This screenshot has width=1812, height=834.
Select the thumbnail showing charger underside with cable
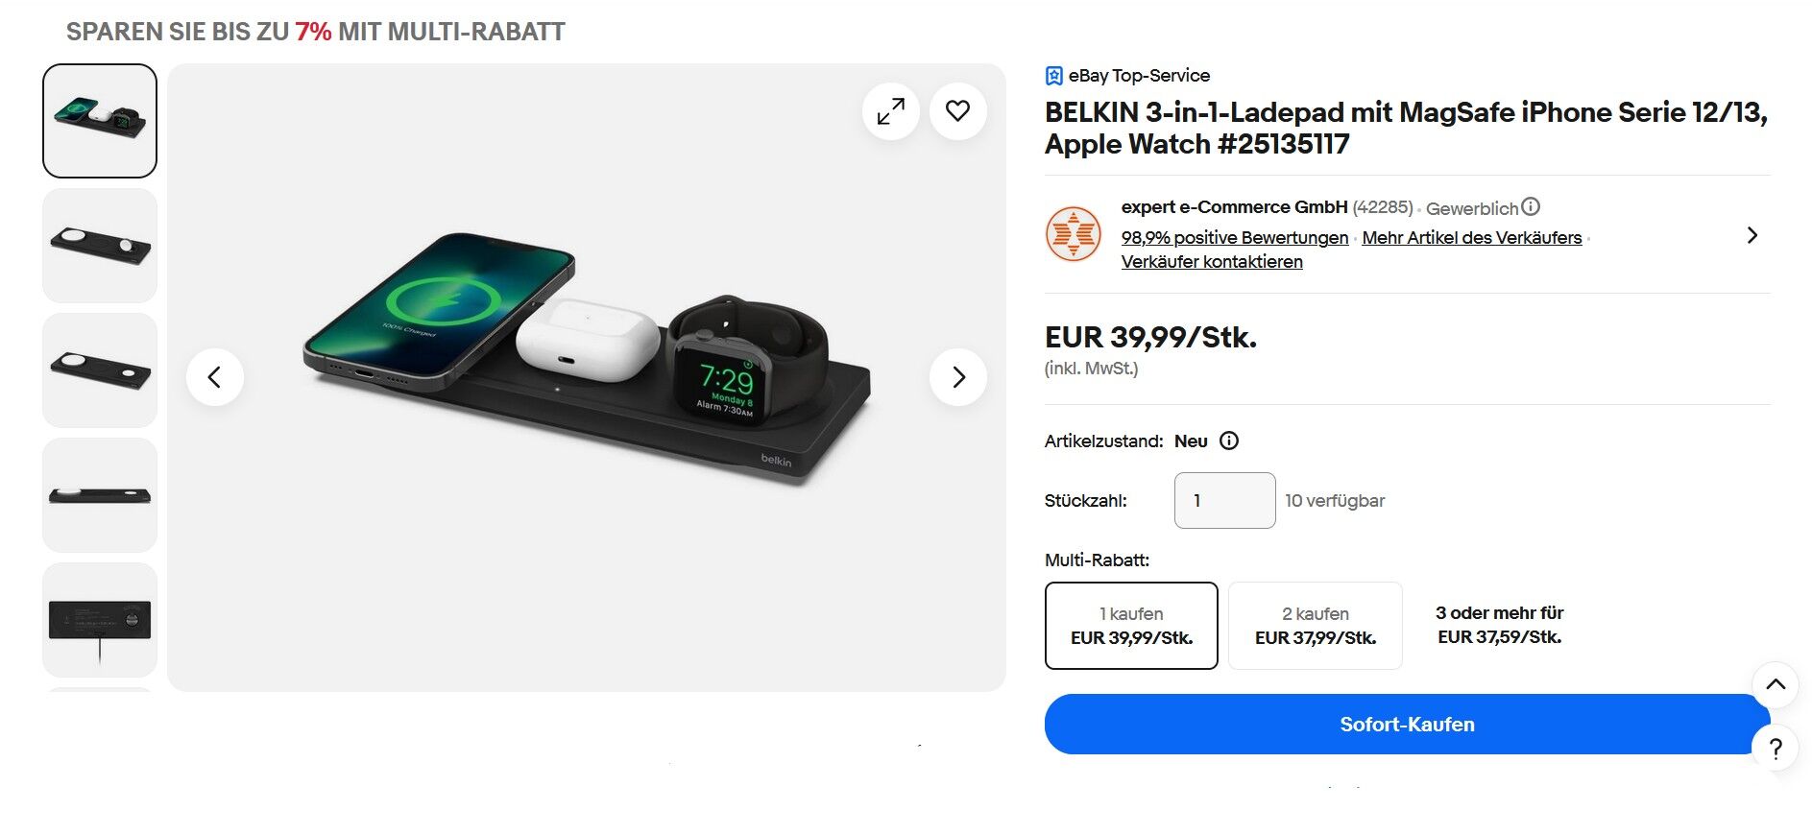(100, 620)
